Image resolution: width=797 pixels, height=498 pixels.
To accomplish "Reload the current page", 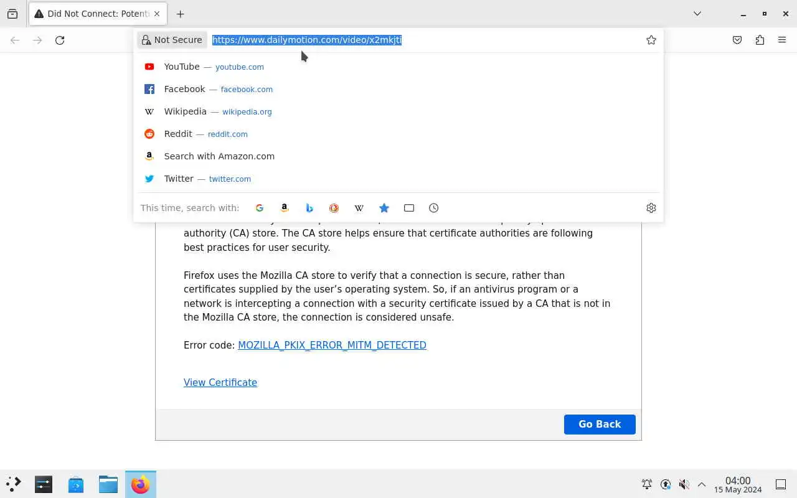I will point(60,40).
